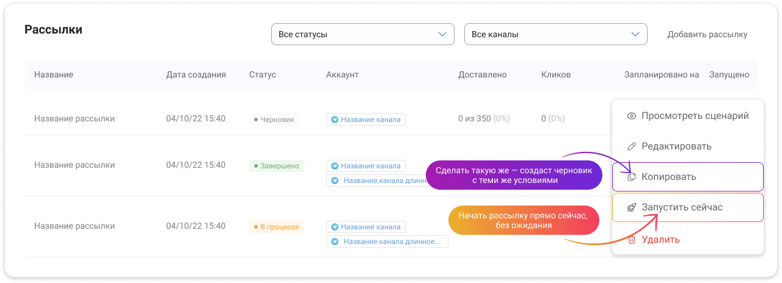This screenshot has width=782, height=283.
Task: Click the Telegram icon in the Завершено row's first channel
Action: click(x=334, y=166)
